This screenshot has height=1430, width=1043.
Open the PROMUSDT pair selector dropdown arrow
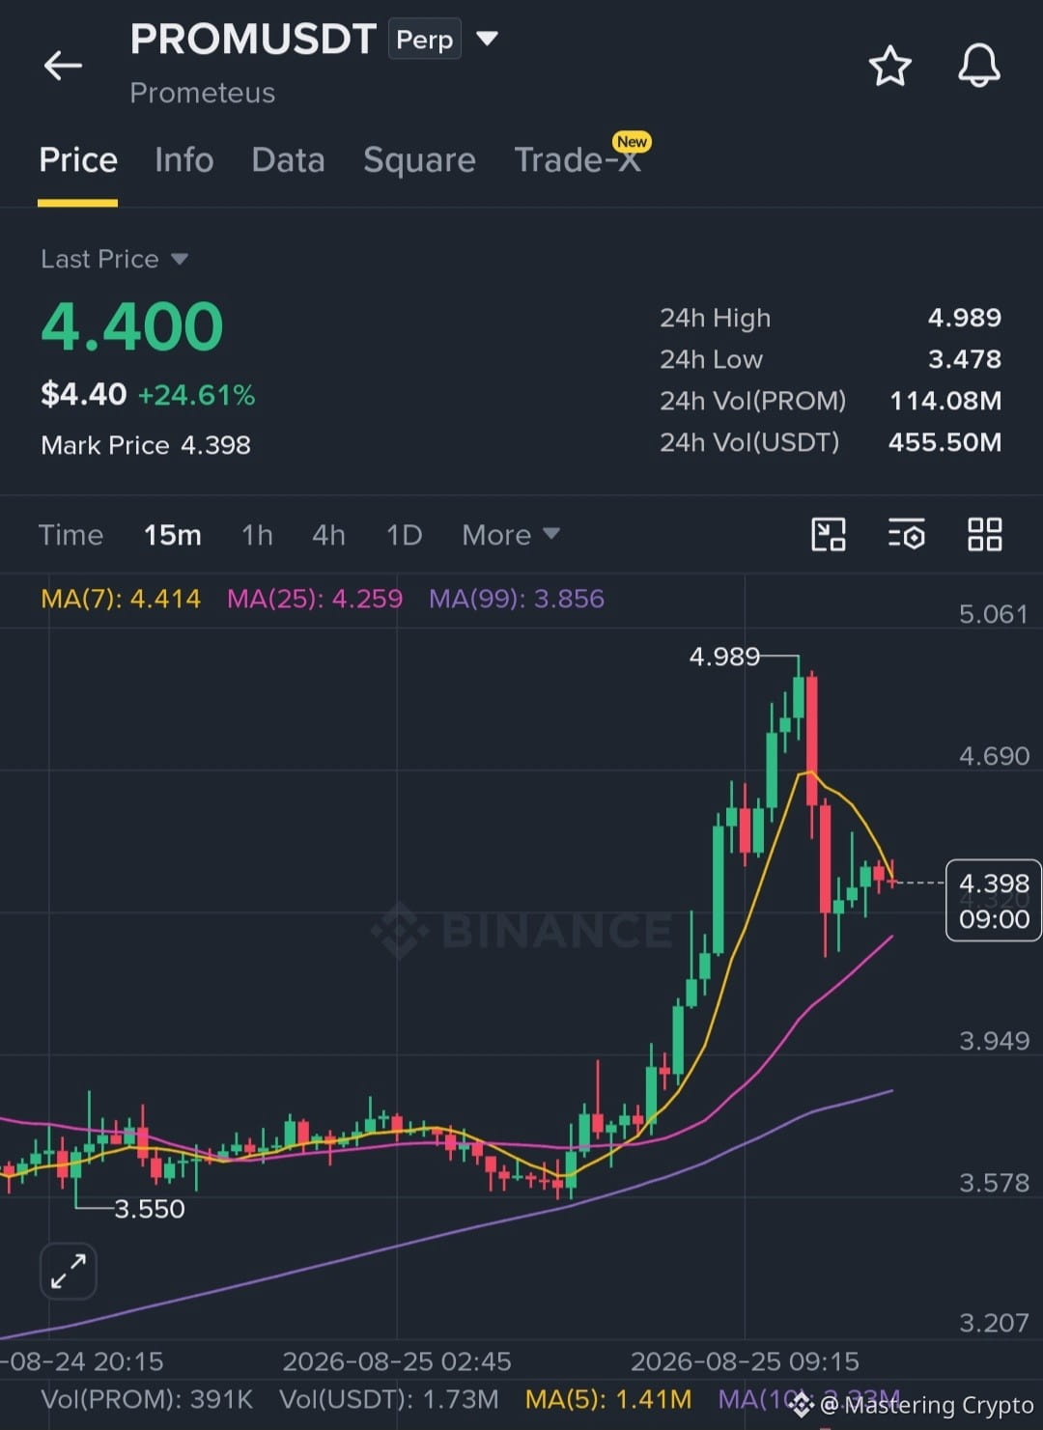tap(487, 39)
